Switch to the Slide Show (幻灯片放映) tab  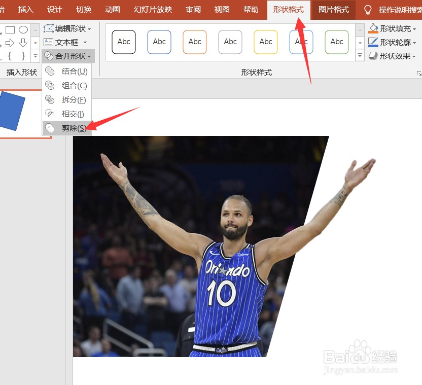click(153, 10)
